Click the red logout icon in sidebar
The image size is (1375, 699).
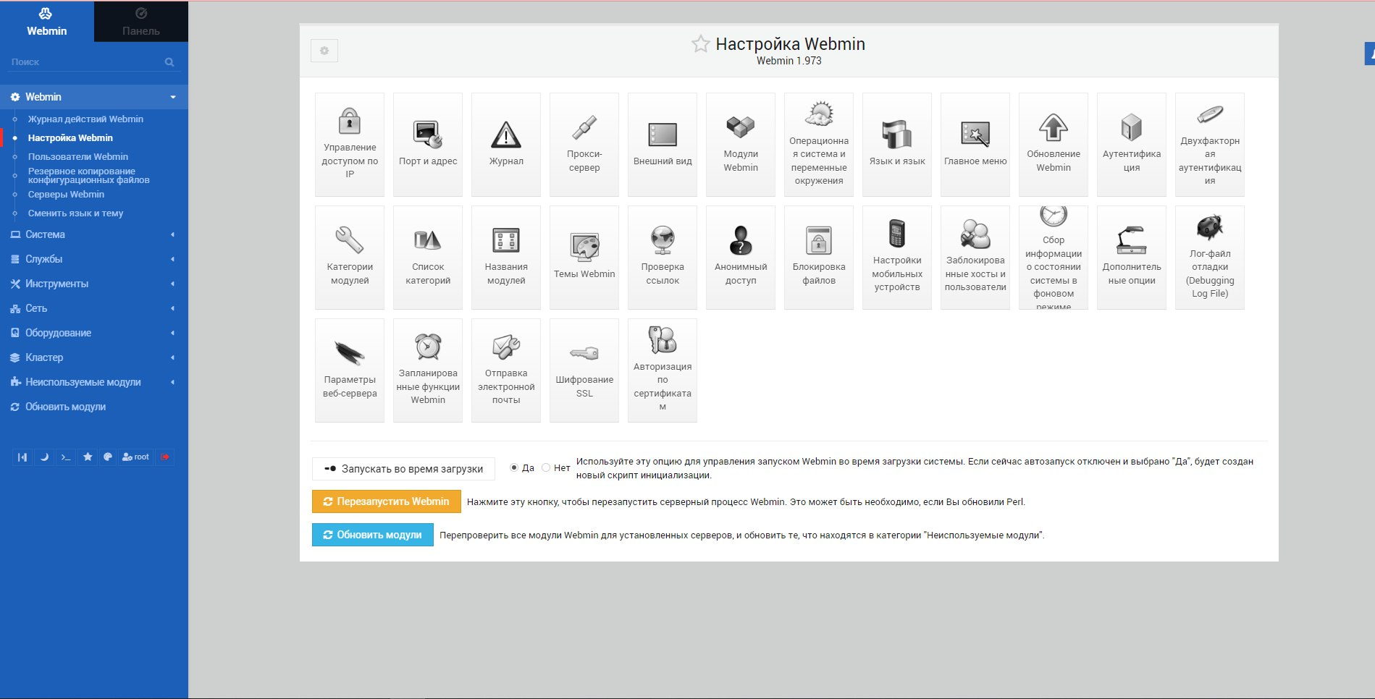point(165,457)
